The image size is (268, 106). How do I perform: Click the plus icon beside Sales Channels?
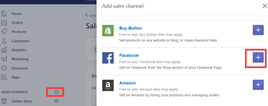tap(56, 92)
